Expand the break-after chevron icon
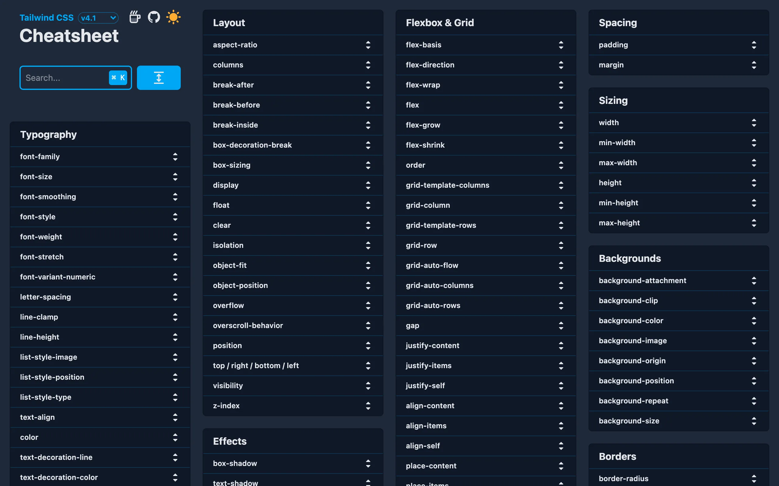 pyautogui.click(x=368, y=85)
